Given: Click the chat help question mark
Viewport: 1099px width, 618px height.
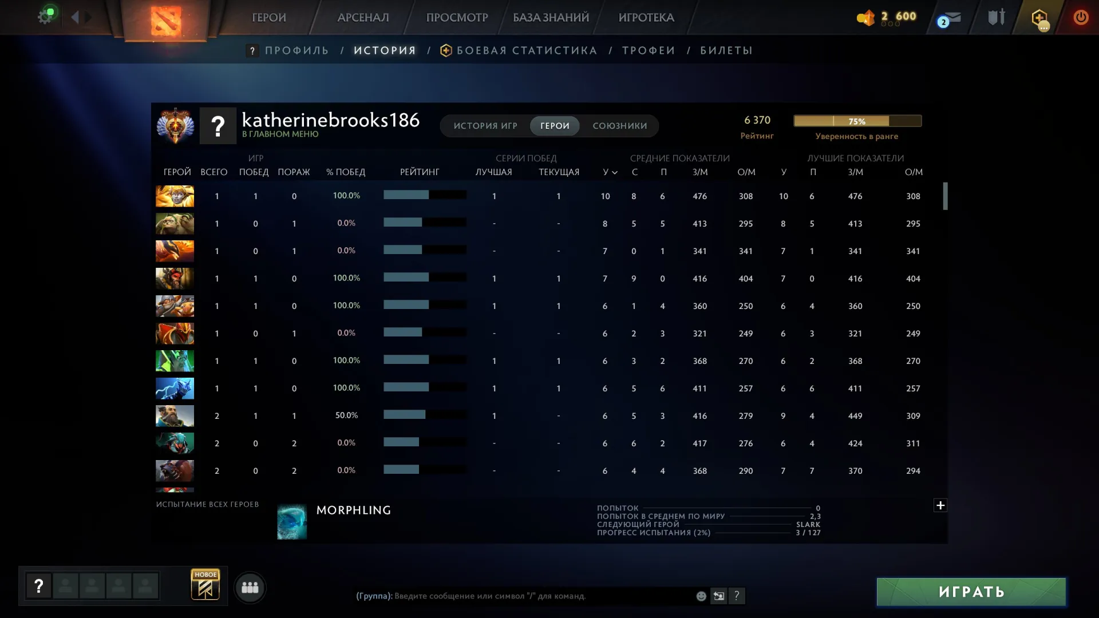Looking at the screenshot, I should 737,596.
